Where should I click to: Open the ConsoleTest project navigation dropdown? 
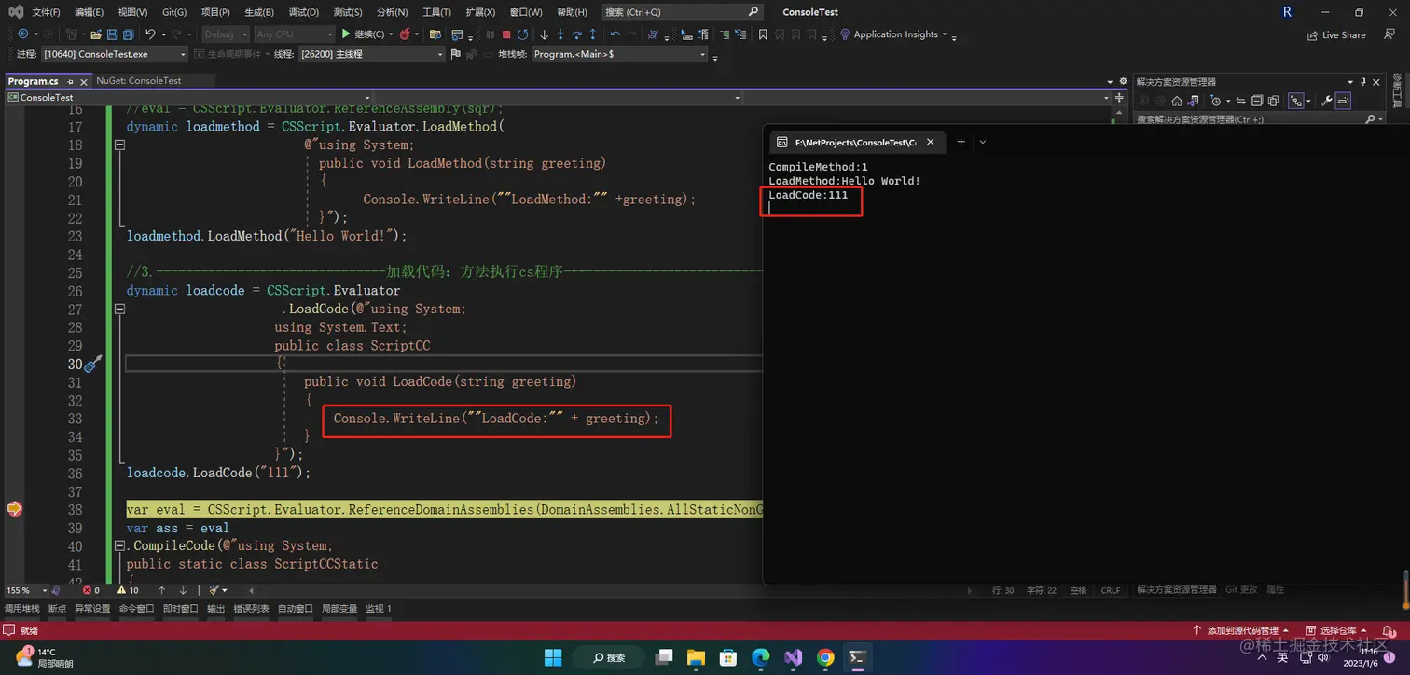click(x=189, y=97)
